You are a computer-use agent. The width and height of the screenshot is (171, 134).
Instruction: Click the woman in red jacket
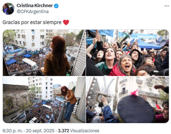[123, 66]
